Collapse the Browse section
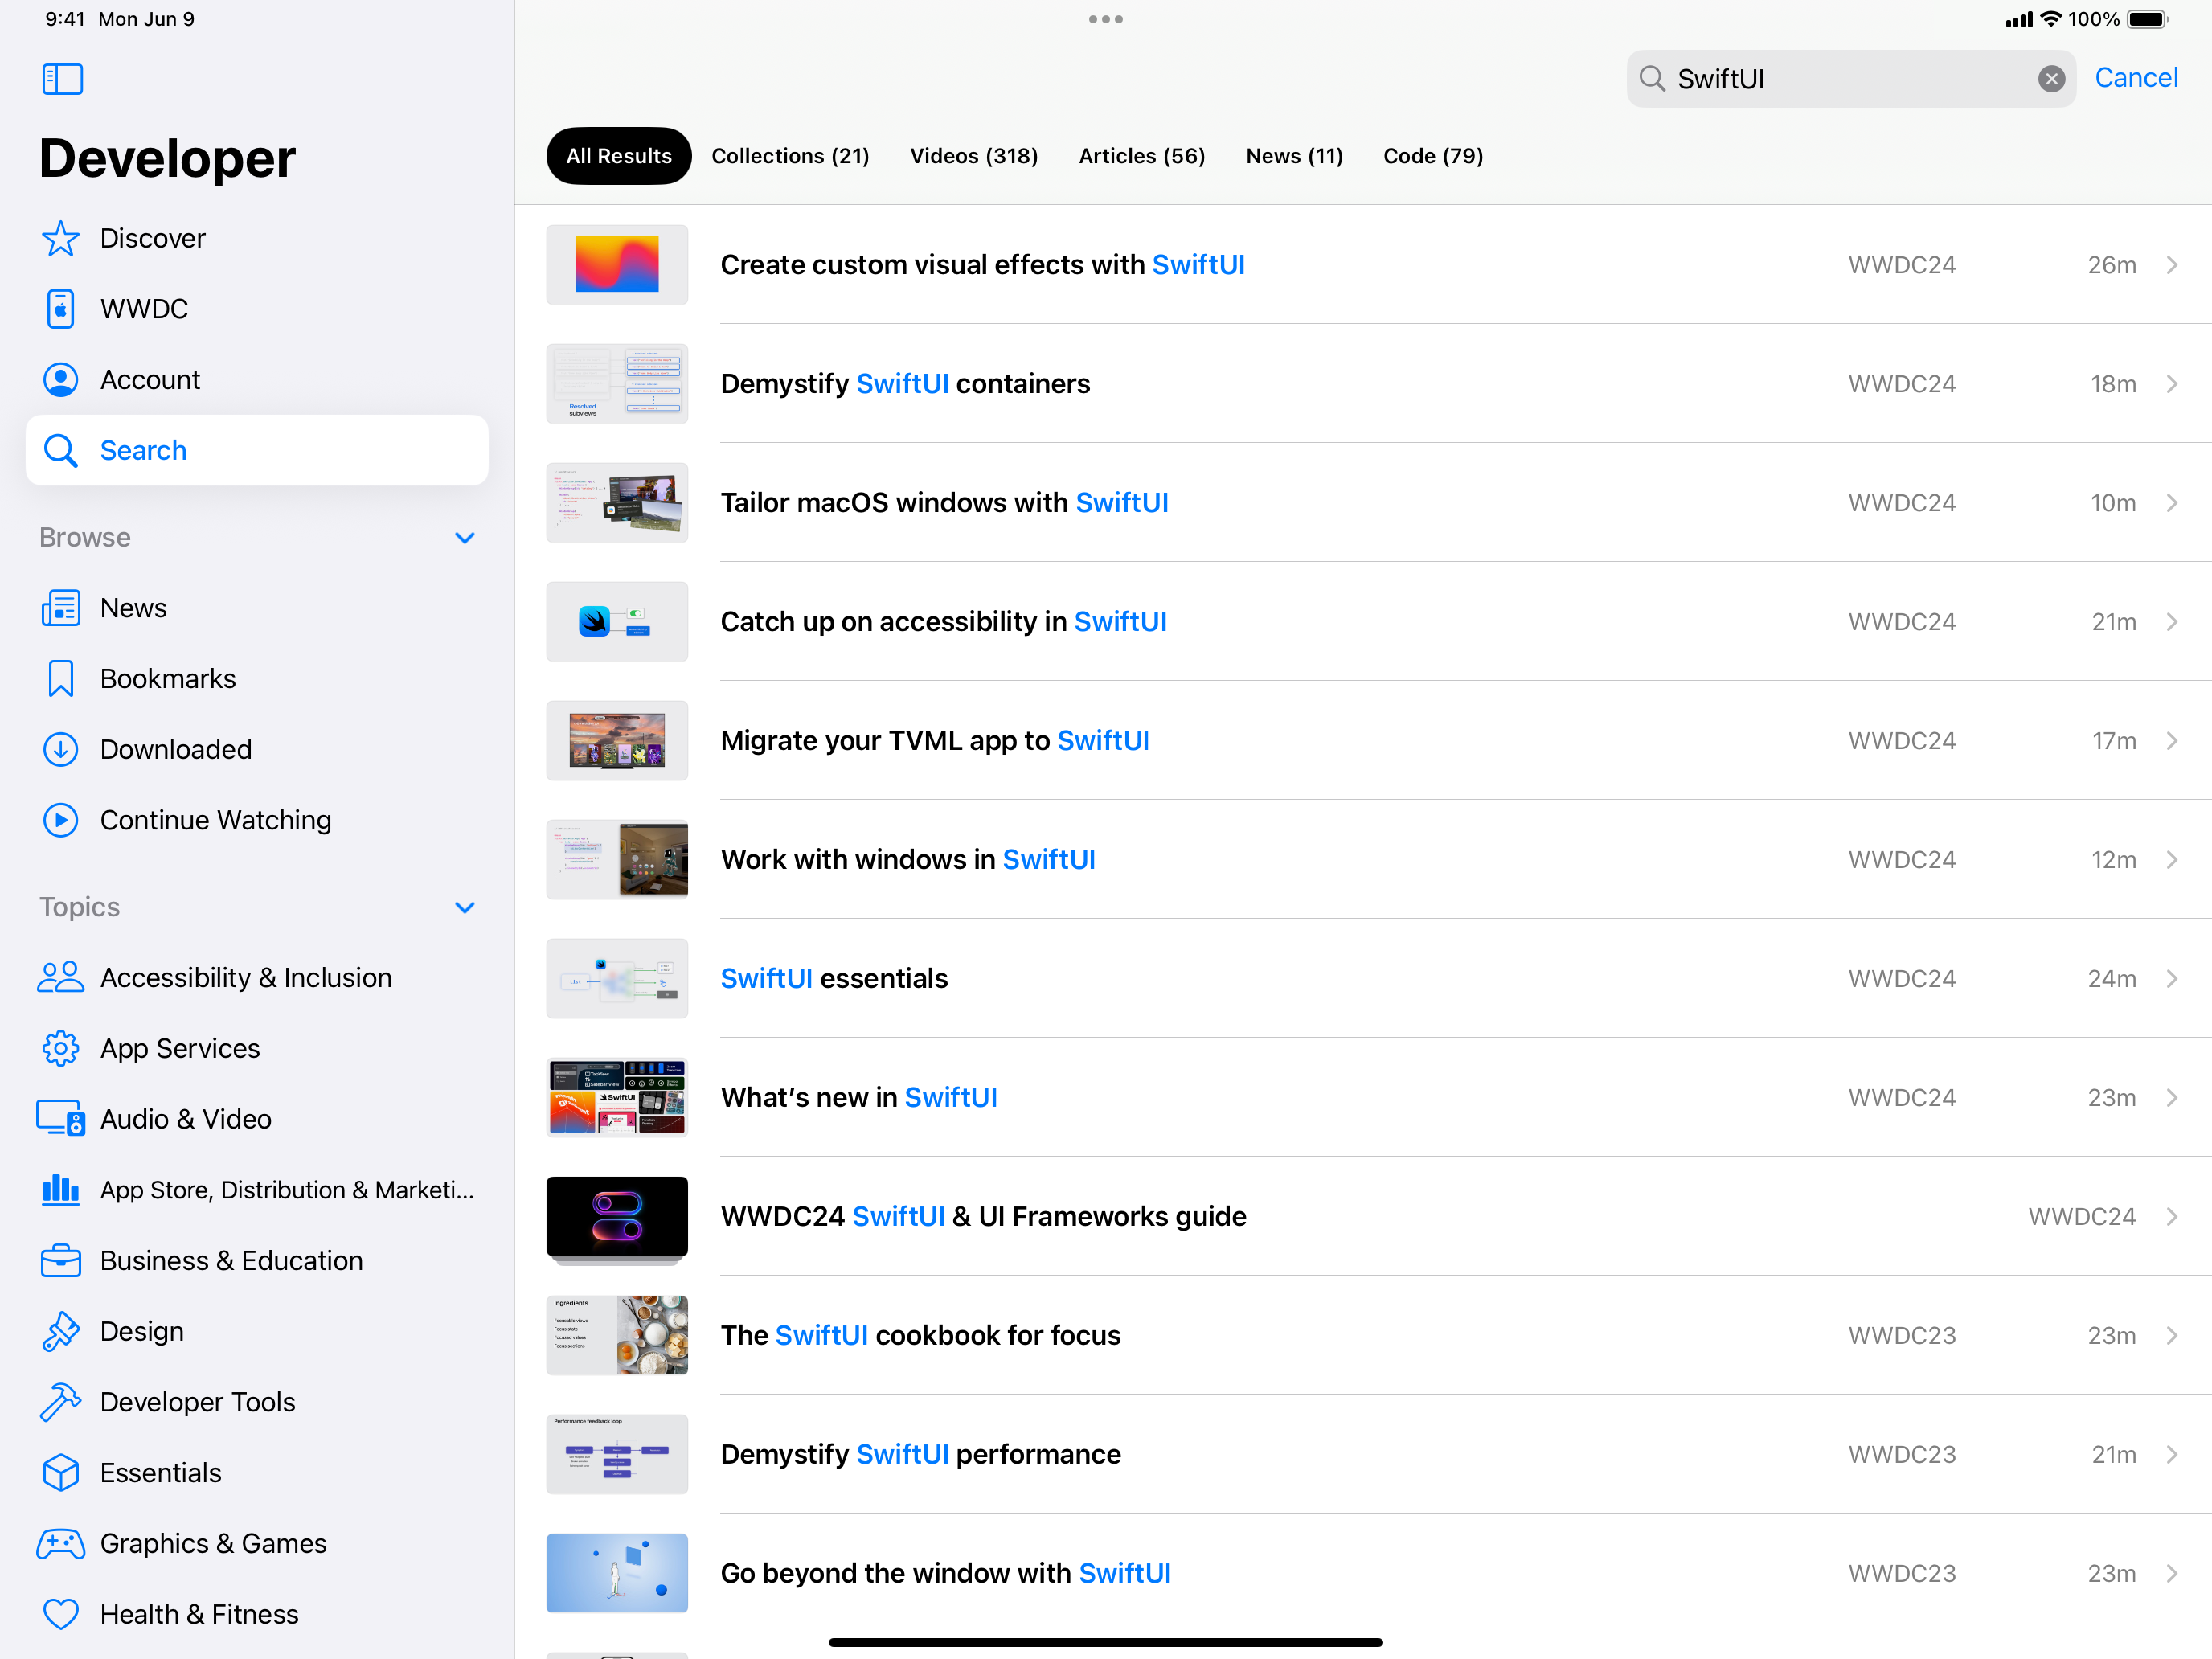Image resolution: width=2212 pixels, height=1659 pixels. [464, 538]
